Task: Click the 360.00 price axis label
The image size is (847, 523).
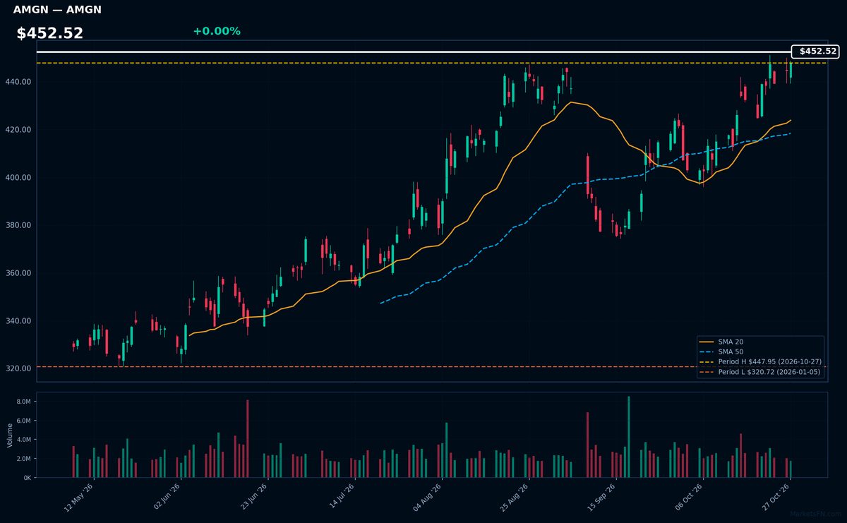Action: coord(19,273)
